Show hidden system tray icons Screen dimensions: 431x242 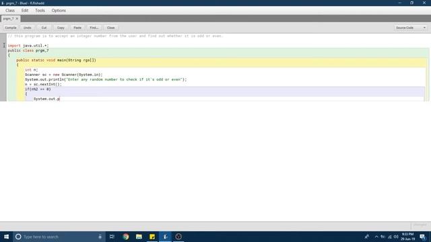[x=376, y=237]
